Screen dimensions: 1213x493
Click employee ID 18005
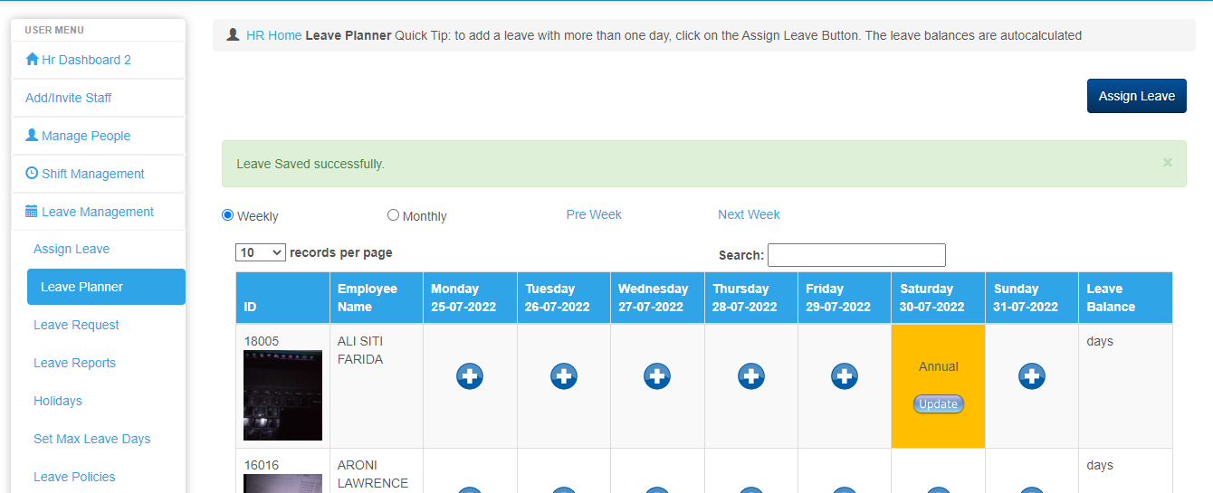click(262, 341)
